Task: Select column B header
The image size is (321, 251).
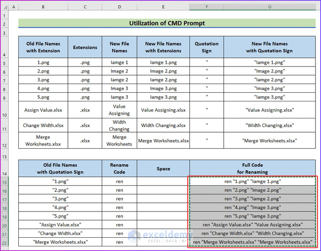Action: point(43,7)
